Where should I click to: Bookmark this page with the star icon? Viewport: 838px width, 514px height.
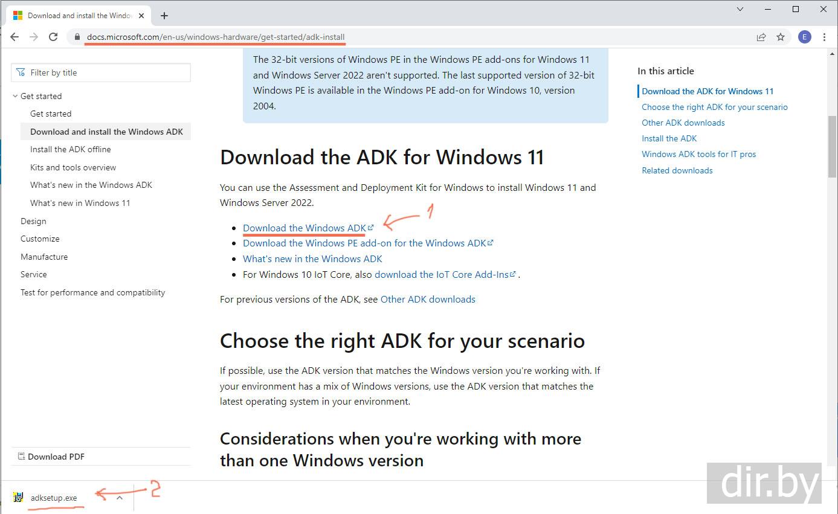[x=781, y=37]
